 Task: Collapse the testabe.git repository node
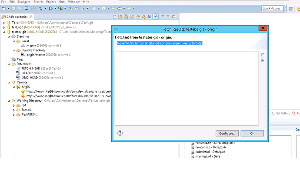click(x=4, y=32)
